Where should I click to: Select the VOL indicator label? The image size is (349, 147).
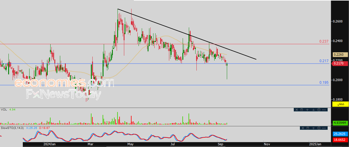point(4,110)
